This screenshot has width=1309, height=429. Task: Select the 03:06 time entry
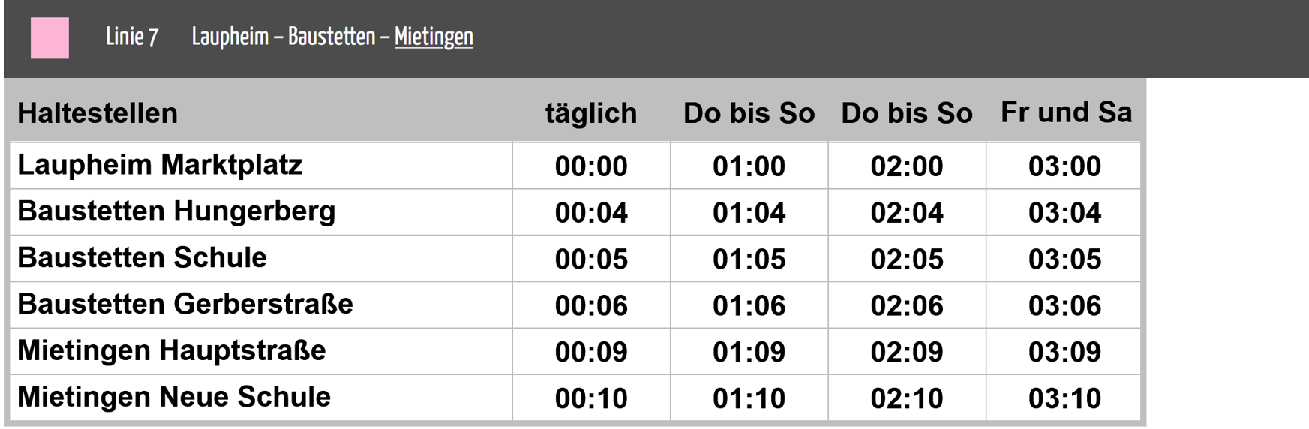[x=1064, y=306]
